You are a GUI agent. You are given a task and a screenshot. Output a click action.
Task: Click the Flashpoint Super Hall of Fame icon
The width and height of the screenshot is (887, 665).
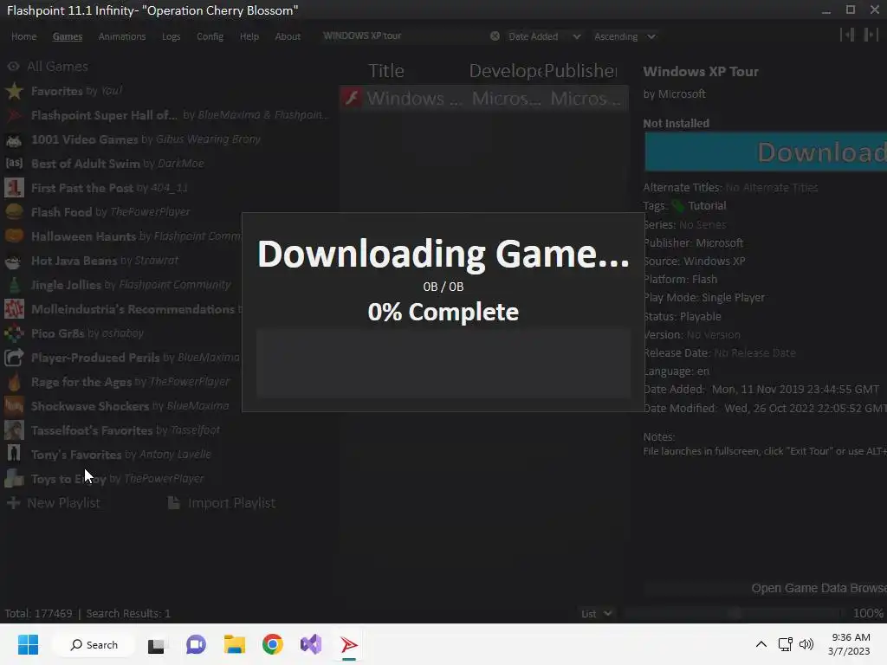tap(14, 115)
